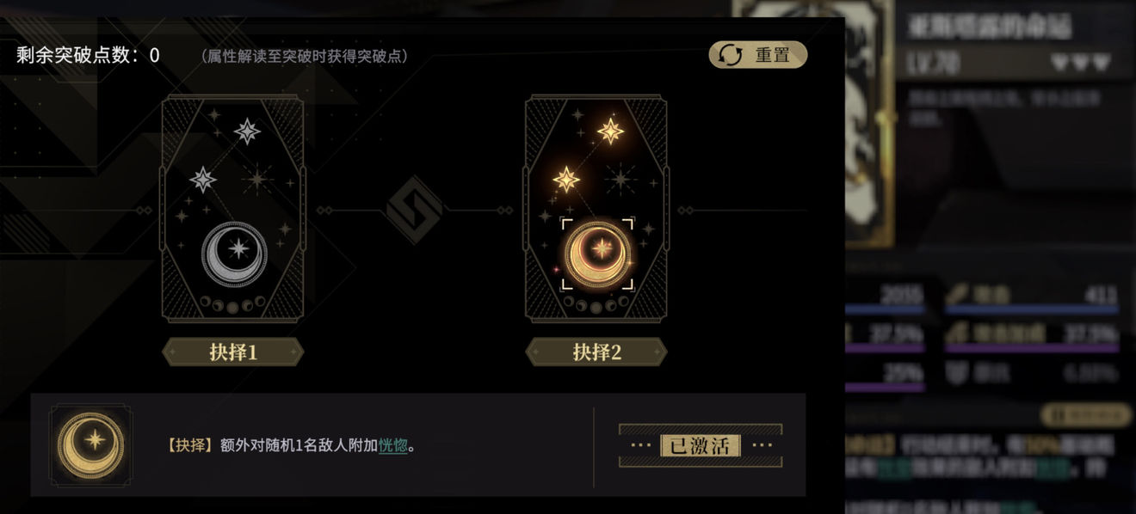Click the 剩余突破点数 remaining points counter
This screenshot has height=514, width=1136.
point(88,56)
